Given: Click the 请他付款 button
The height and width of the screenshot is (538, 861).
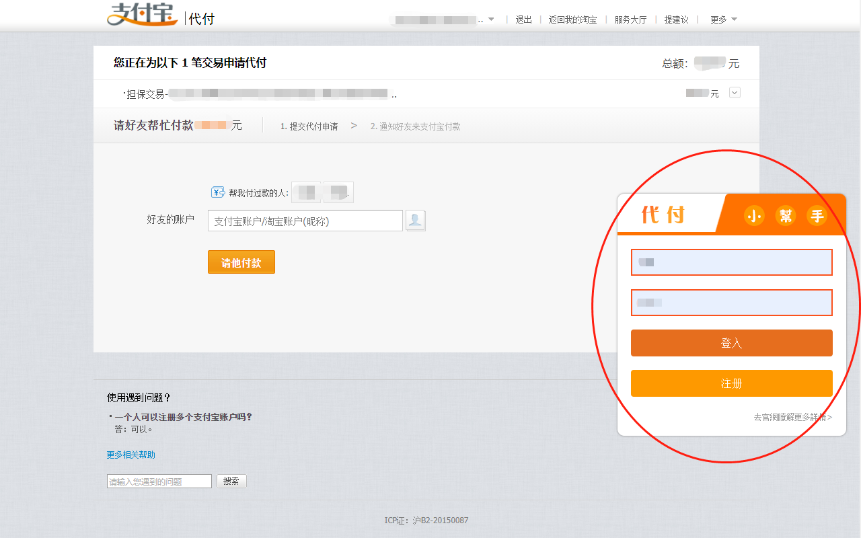Looking at the screenshot, I should (241, 262).
